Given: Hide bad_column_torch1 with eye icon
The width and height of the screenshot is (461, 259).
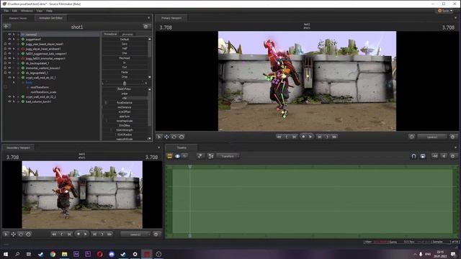Looking at the screenshot, I should 9,101.
